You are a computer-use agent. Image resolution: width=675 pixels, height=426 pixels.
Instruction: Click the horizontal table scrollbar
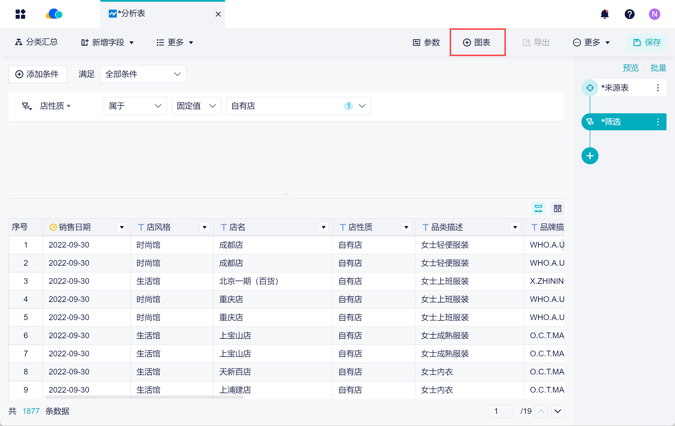pos(144,397)
